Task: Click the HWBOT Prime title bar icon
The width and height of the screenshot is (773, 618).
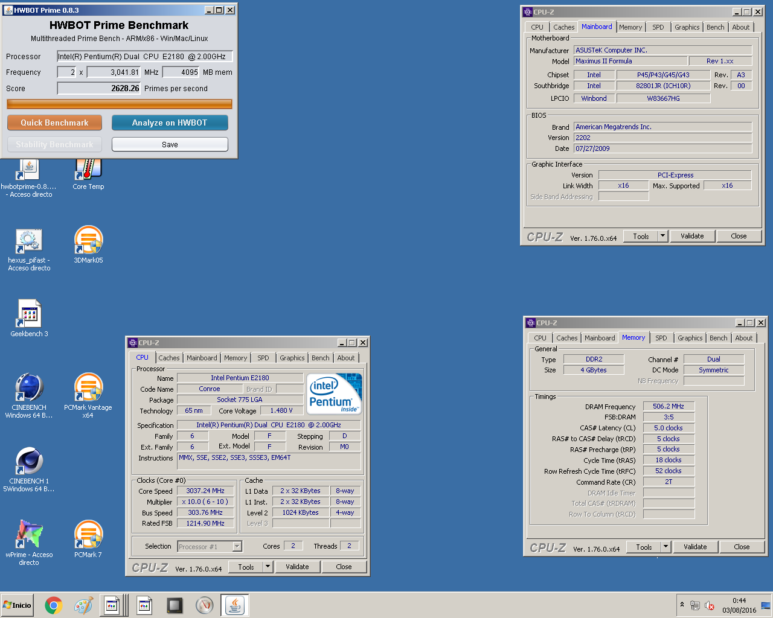Action: tap(8, 10)
